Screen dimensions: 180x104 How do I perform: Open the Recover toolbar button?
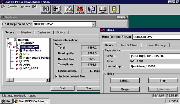[57, 10]
